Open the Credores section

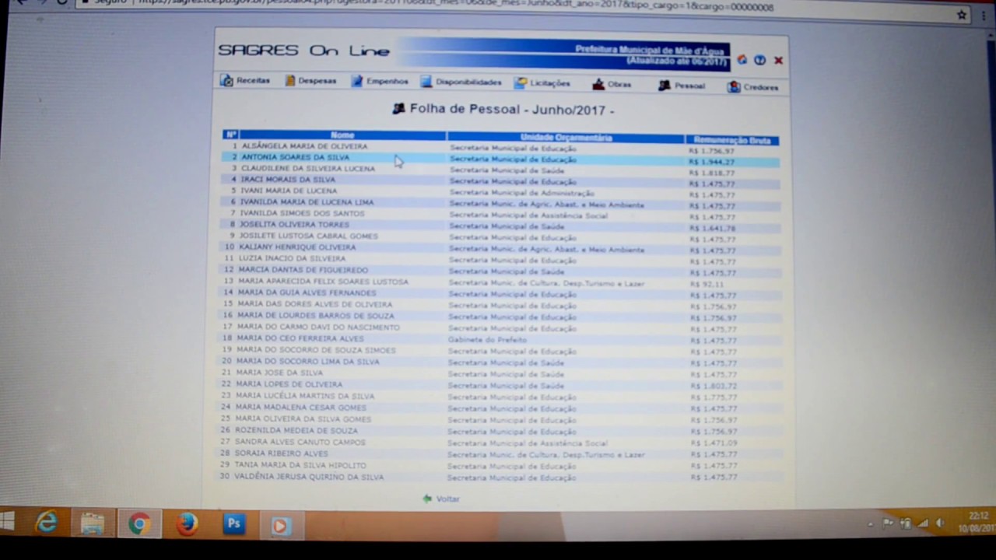[x=752, y=87]
